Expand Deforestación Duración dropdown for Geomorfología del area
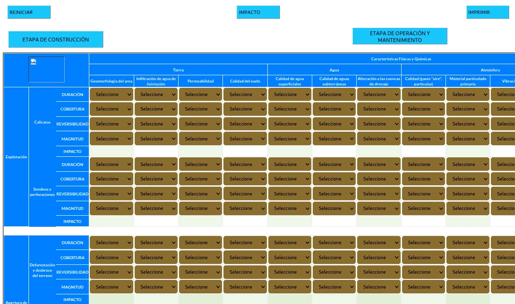 click(111, 243)
